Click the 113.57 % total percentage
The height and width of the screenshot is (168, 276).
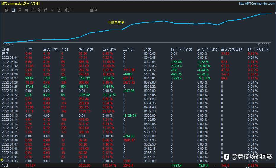coord(109,165)
